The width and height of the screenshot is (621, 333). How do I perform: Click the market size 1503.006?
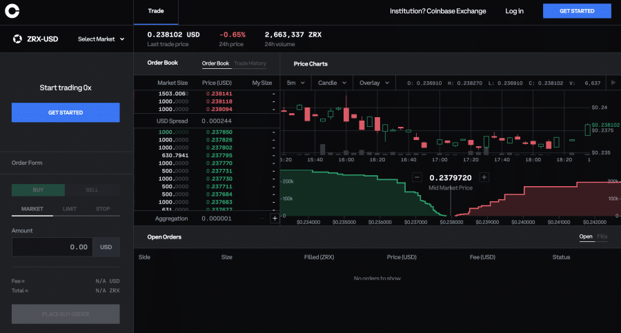173,94
